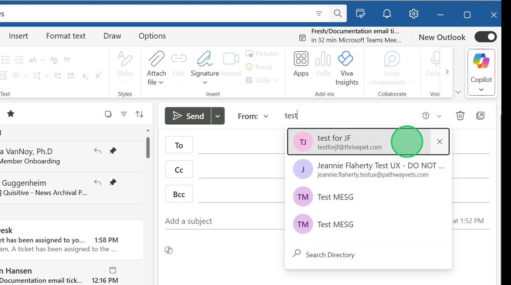The height and width of the screenshot is (285, 511).
Task: Expand the Signature dropdown
Action: (x=205, y=82)
